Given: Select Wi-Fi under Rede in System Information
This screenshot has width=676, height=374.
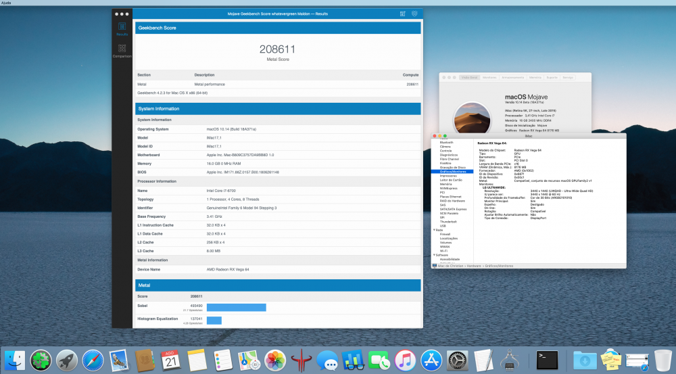Looking at the screenshot, I should (443, 251).
